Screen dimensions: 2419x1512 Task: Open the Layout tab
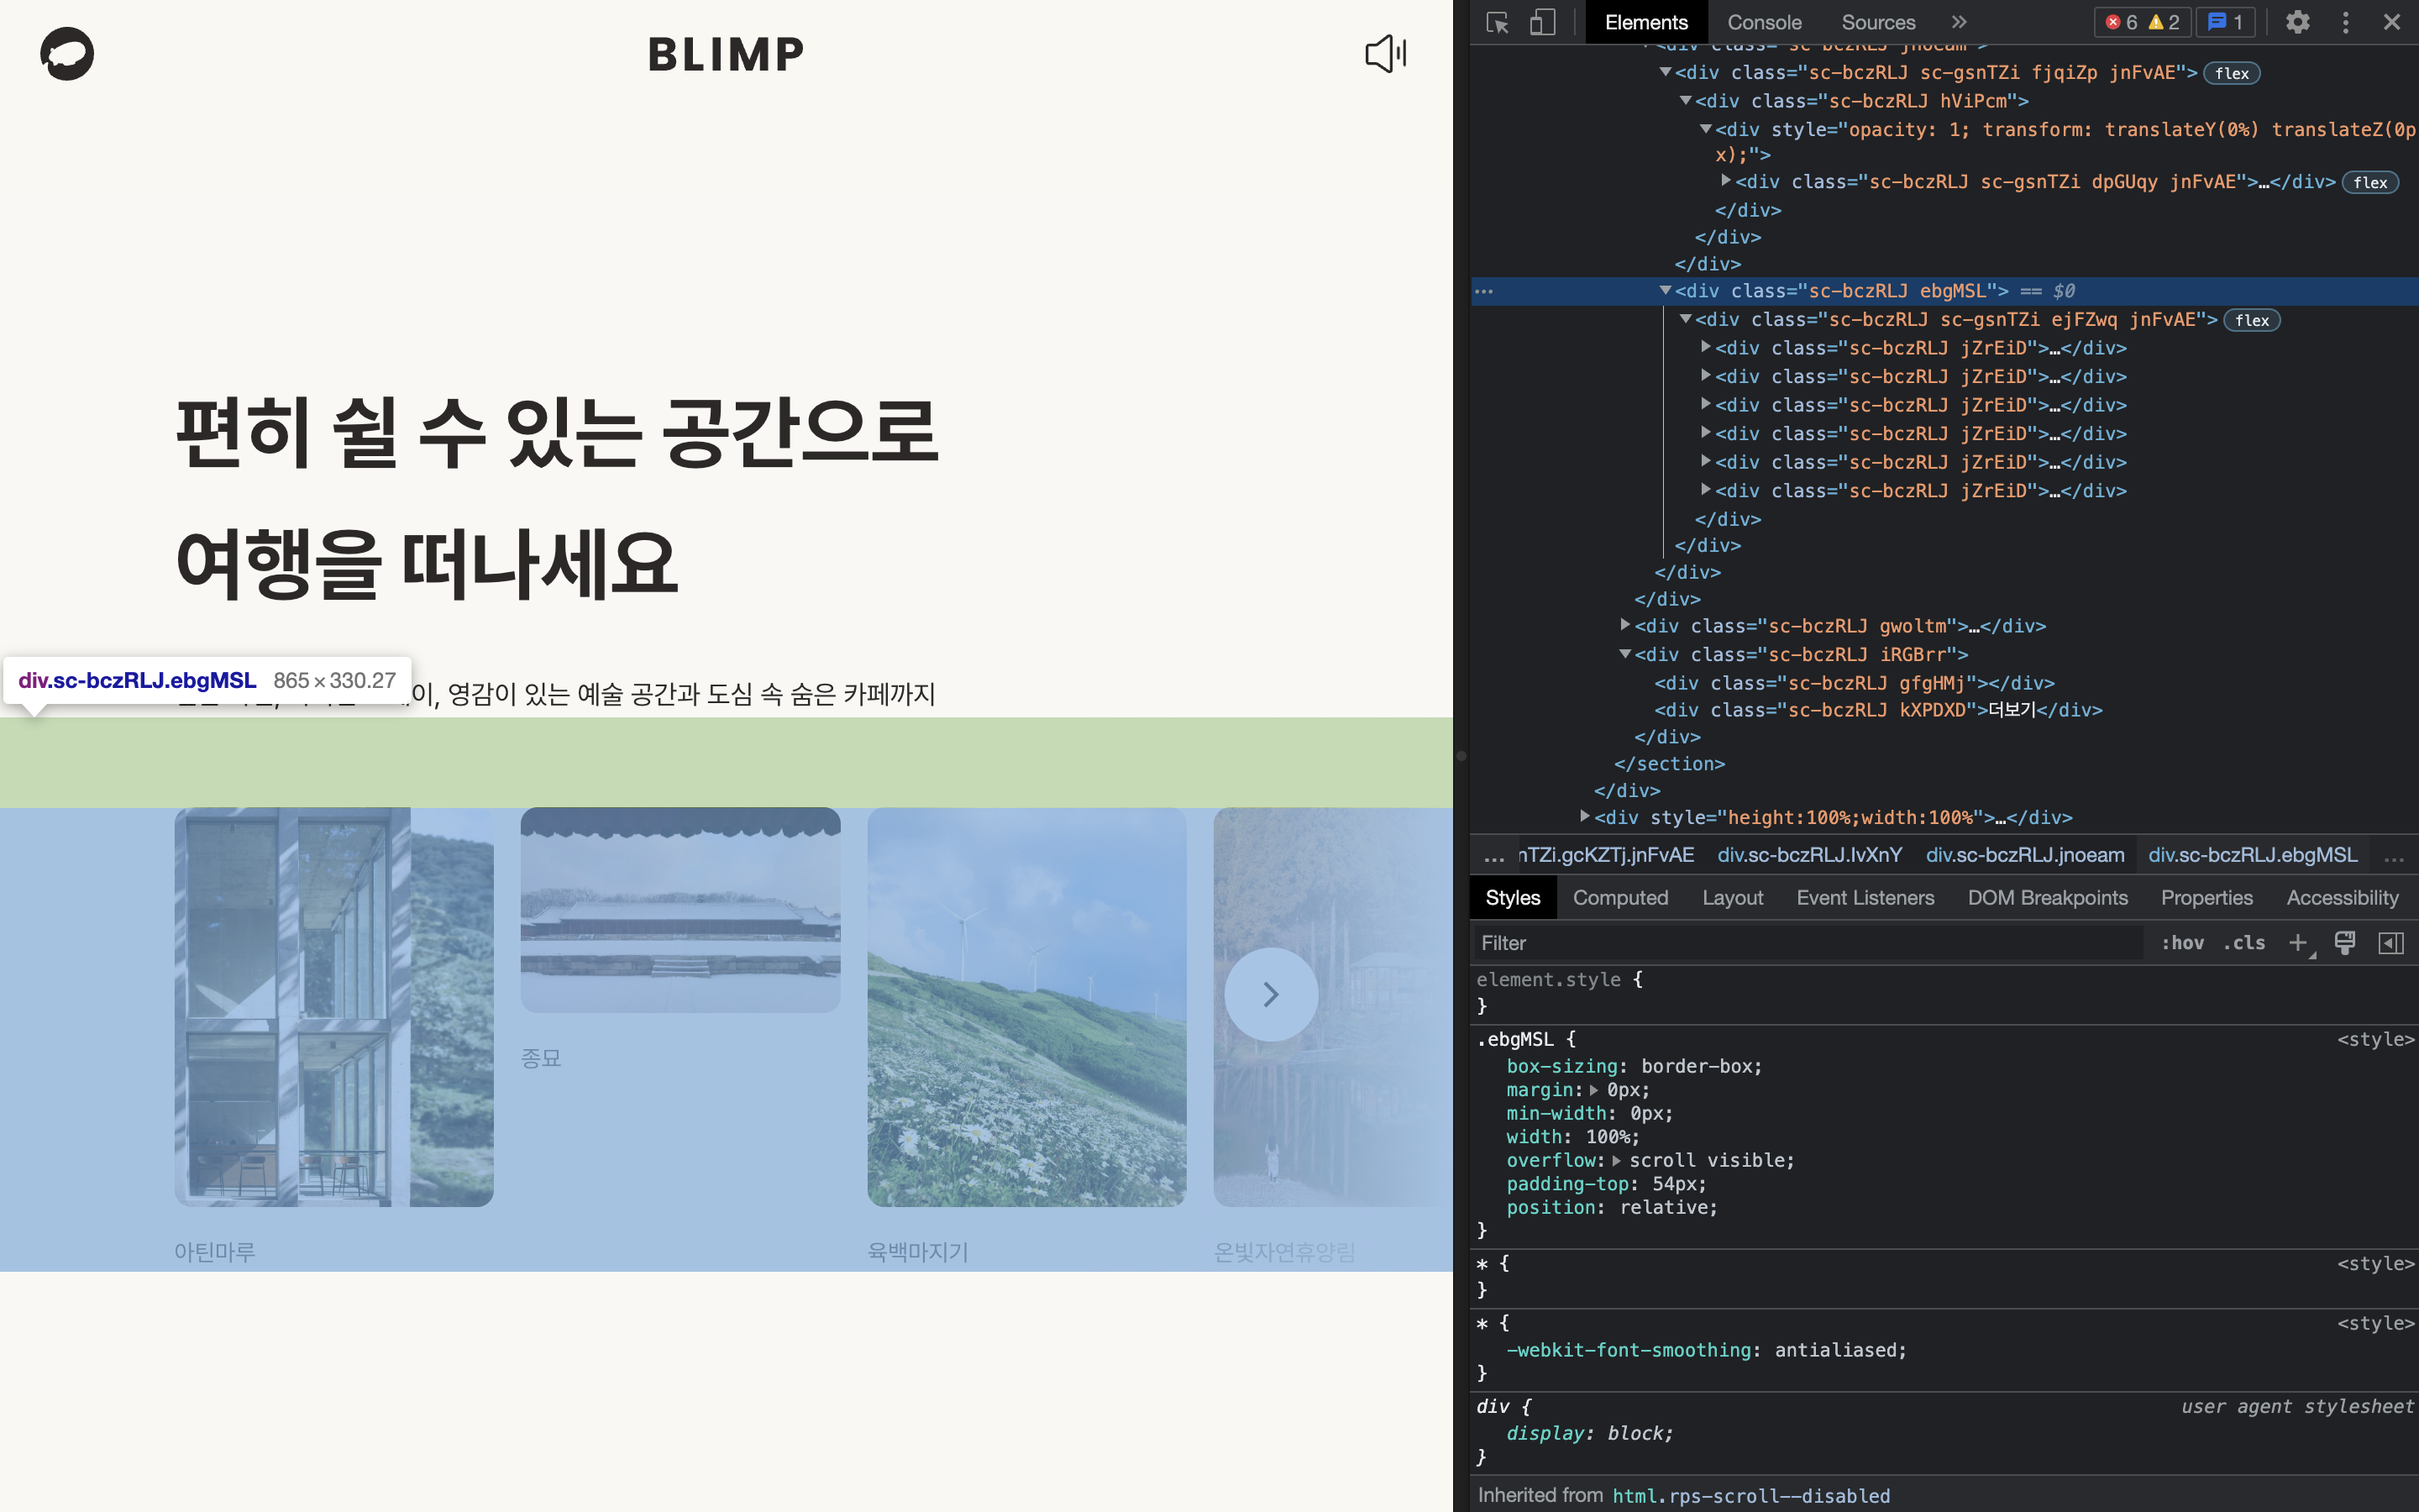click(x=1732, y=898)
